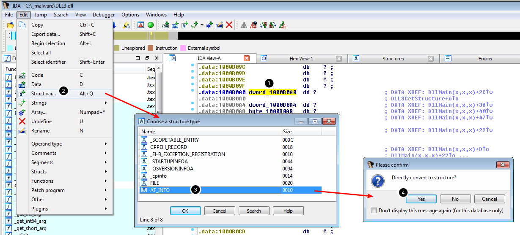Screen dimensions: 520x235
Task: Click the blue asterisk array toolbar icon
Action: click(x=209, y=25)
